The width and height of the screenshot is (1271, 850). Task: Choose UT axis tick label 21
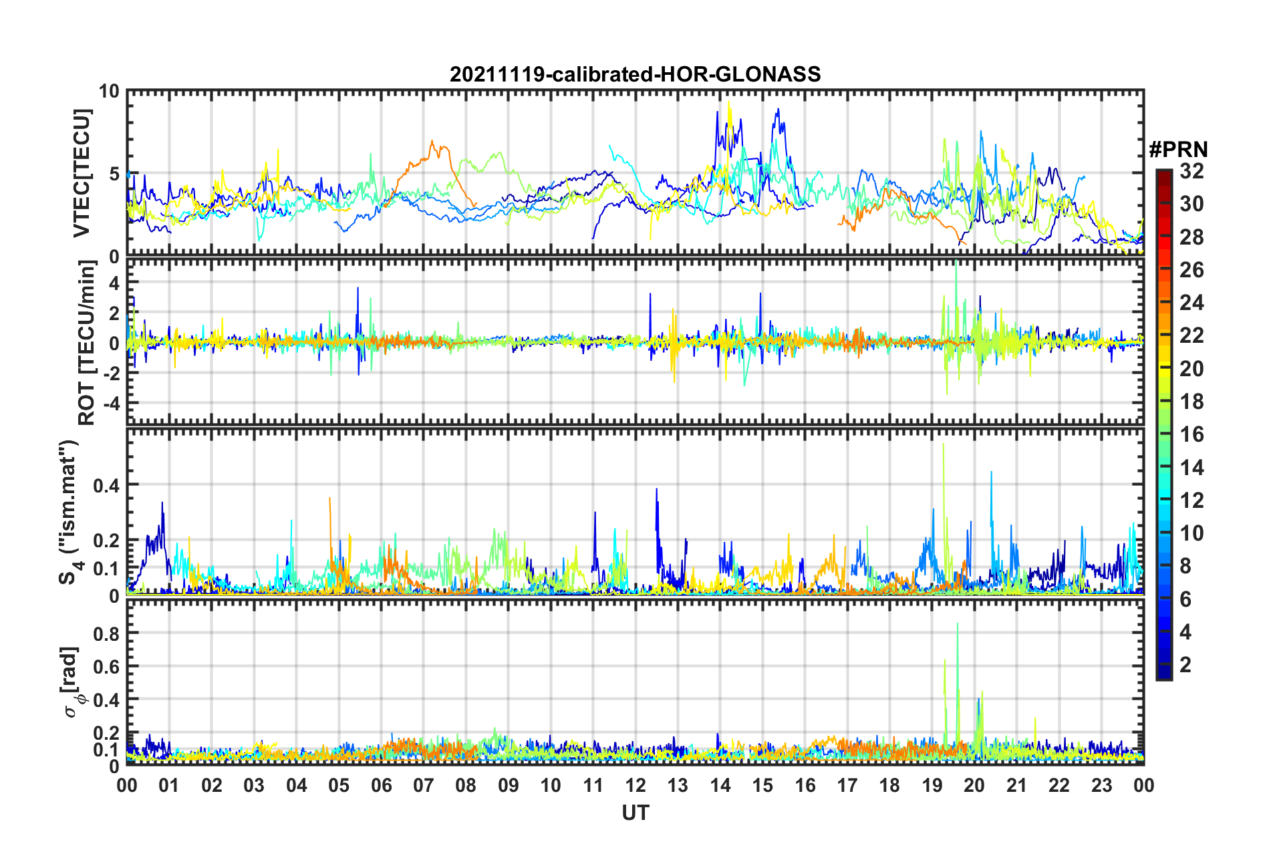tap(1017, 785)
